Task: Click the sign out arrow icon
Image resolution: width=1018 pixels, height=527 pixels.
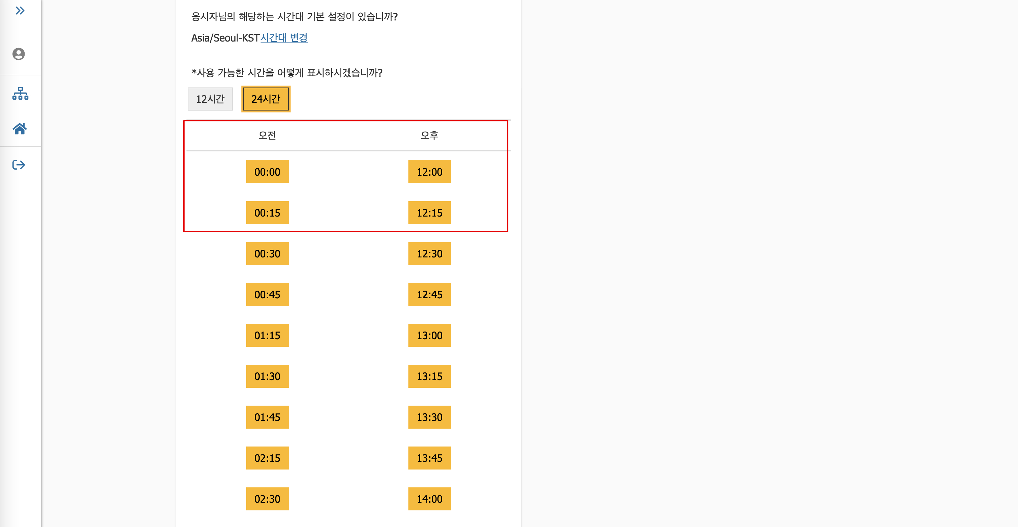Action: coord(19,165)
